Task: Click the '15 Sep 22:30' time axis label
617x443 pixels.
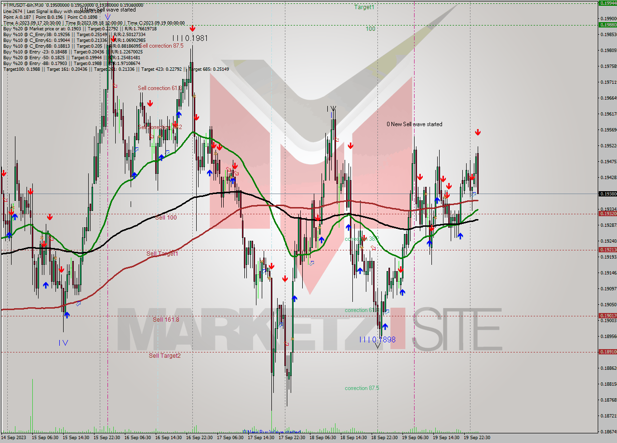Action: click(107, 438)
